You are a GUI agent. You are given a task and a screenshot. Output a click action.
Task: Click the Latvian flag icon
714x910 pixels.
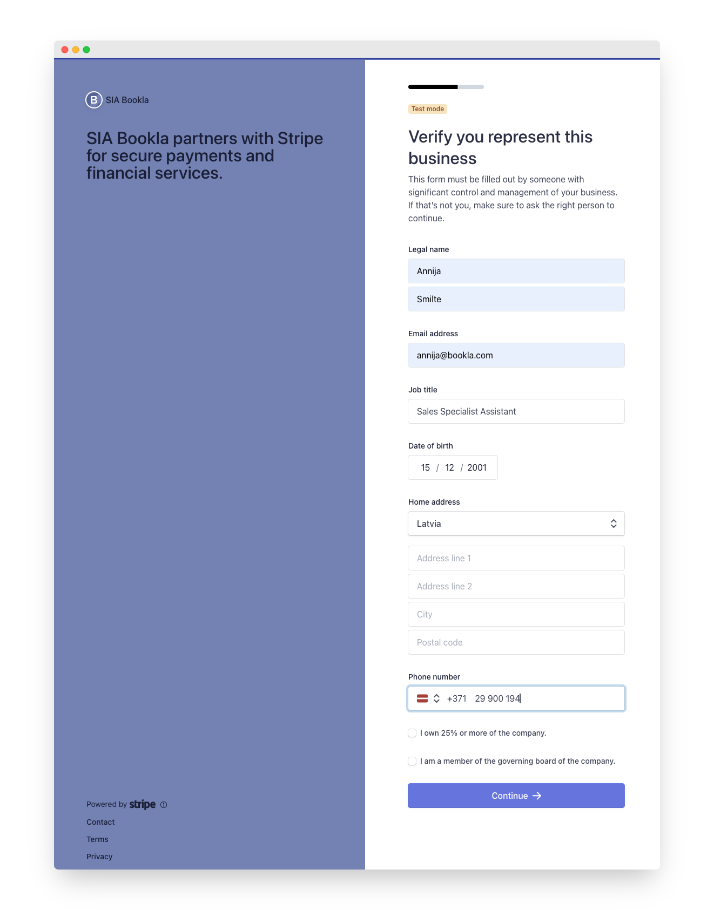click(422, 698)
